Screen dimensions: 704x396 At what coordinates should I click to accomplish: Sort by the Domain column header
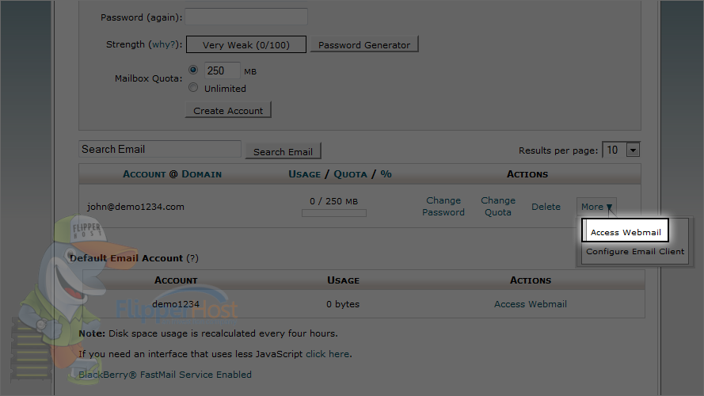point(201,174)
